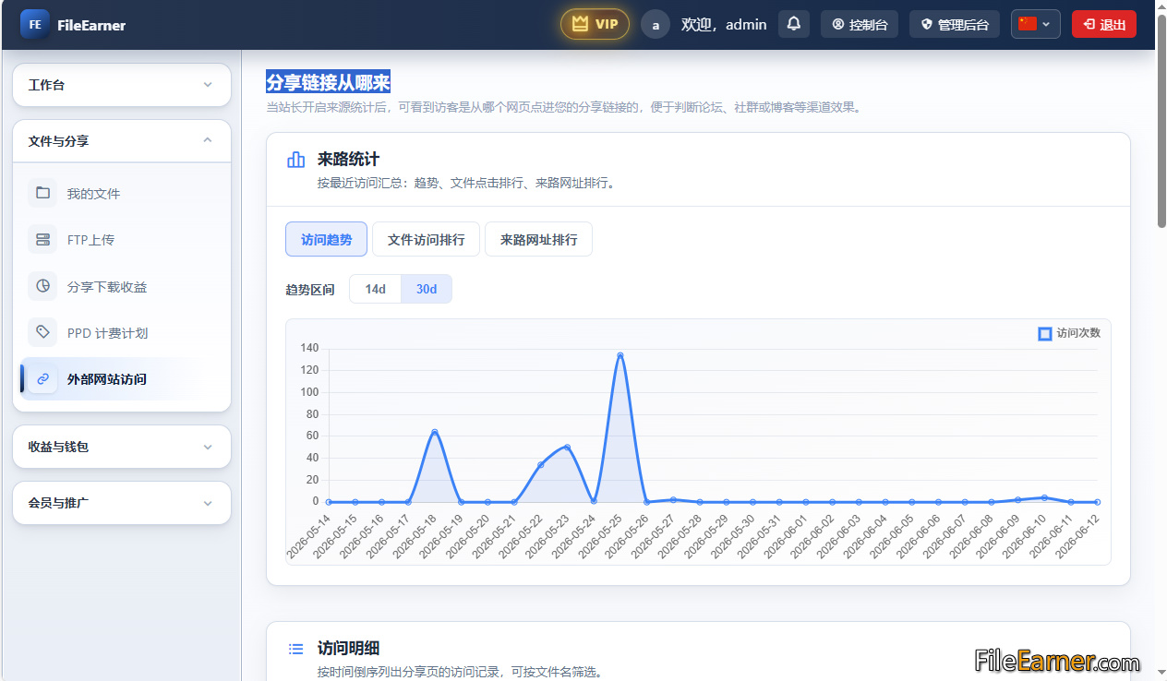Click the FE logo icon
The height and width of the screenshot is (681, 1167).
[35, 25]
